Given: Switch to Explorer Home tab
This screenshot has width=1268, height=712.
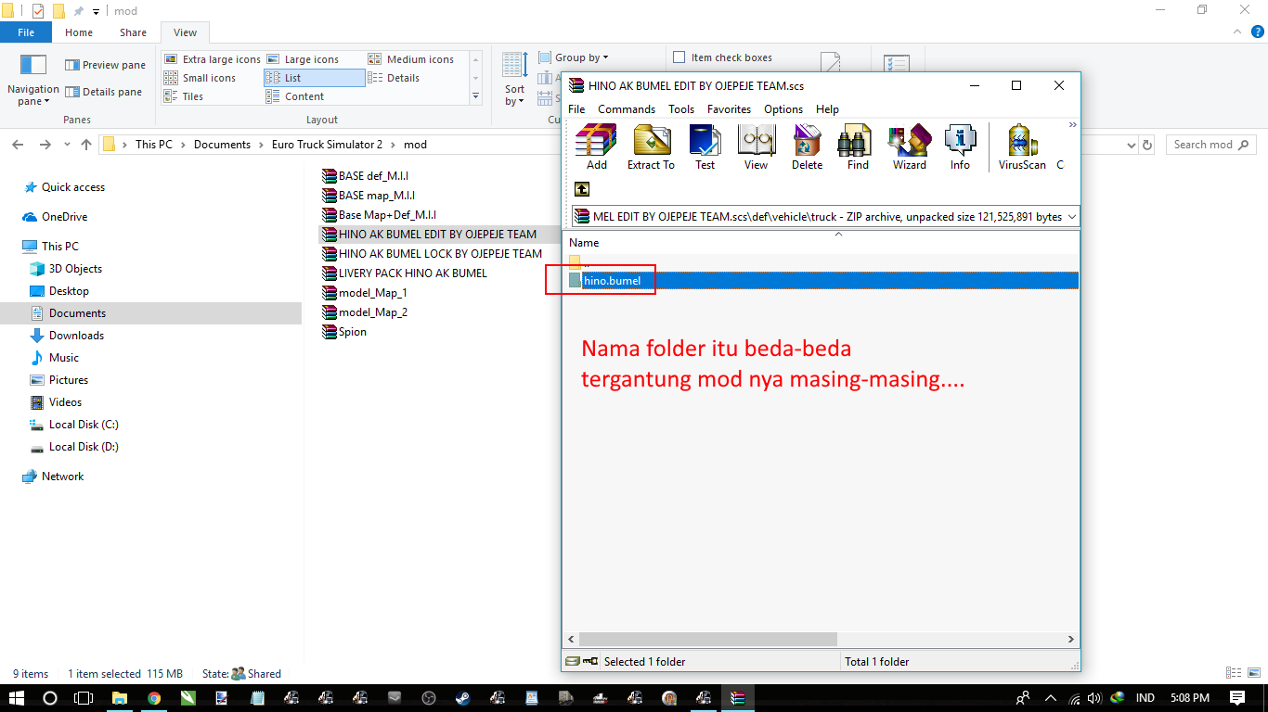Looking at the screenshot, I should point(79,32).
